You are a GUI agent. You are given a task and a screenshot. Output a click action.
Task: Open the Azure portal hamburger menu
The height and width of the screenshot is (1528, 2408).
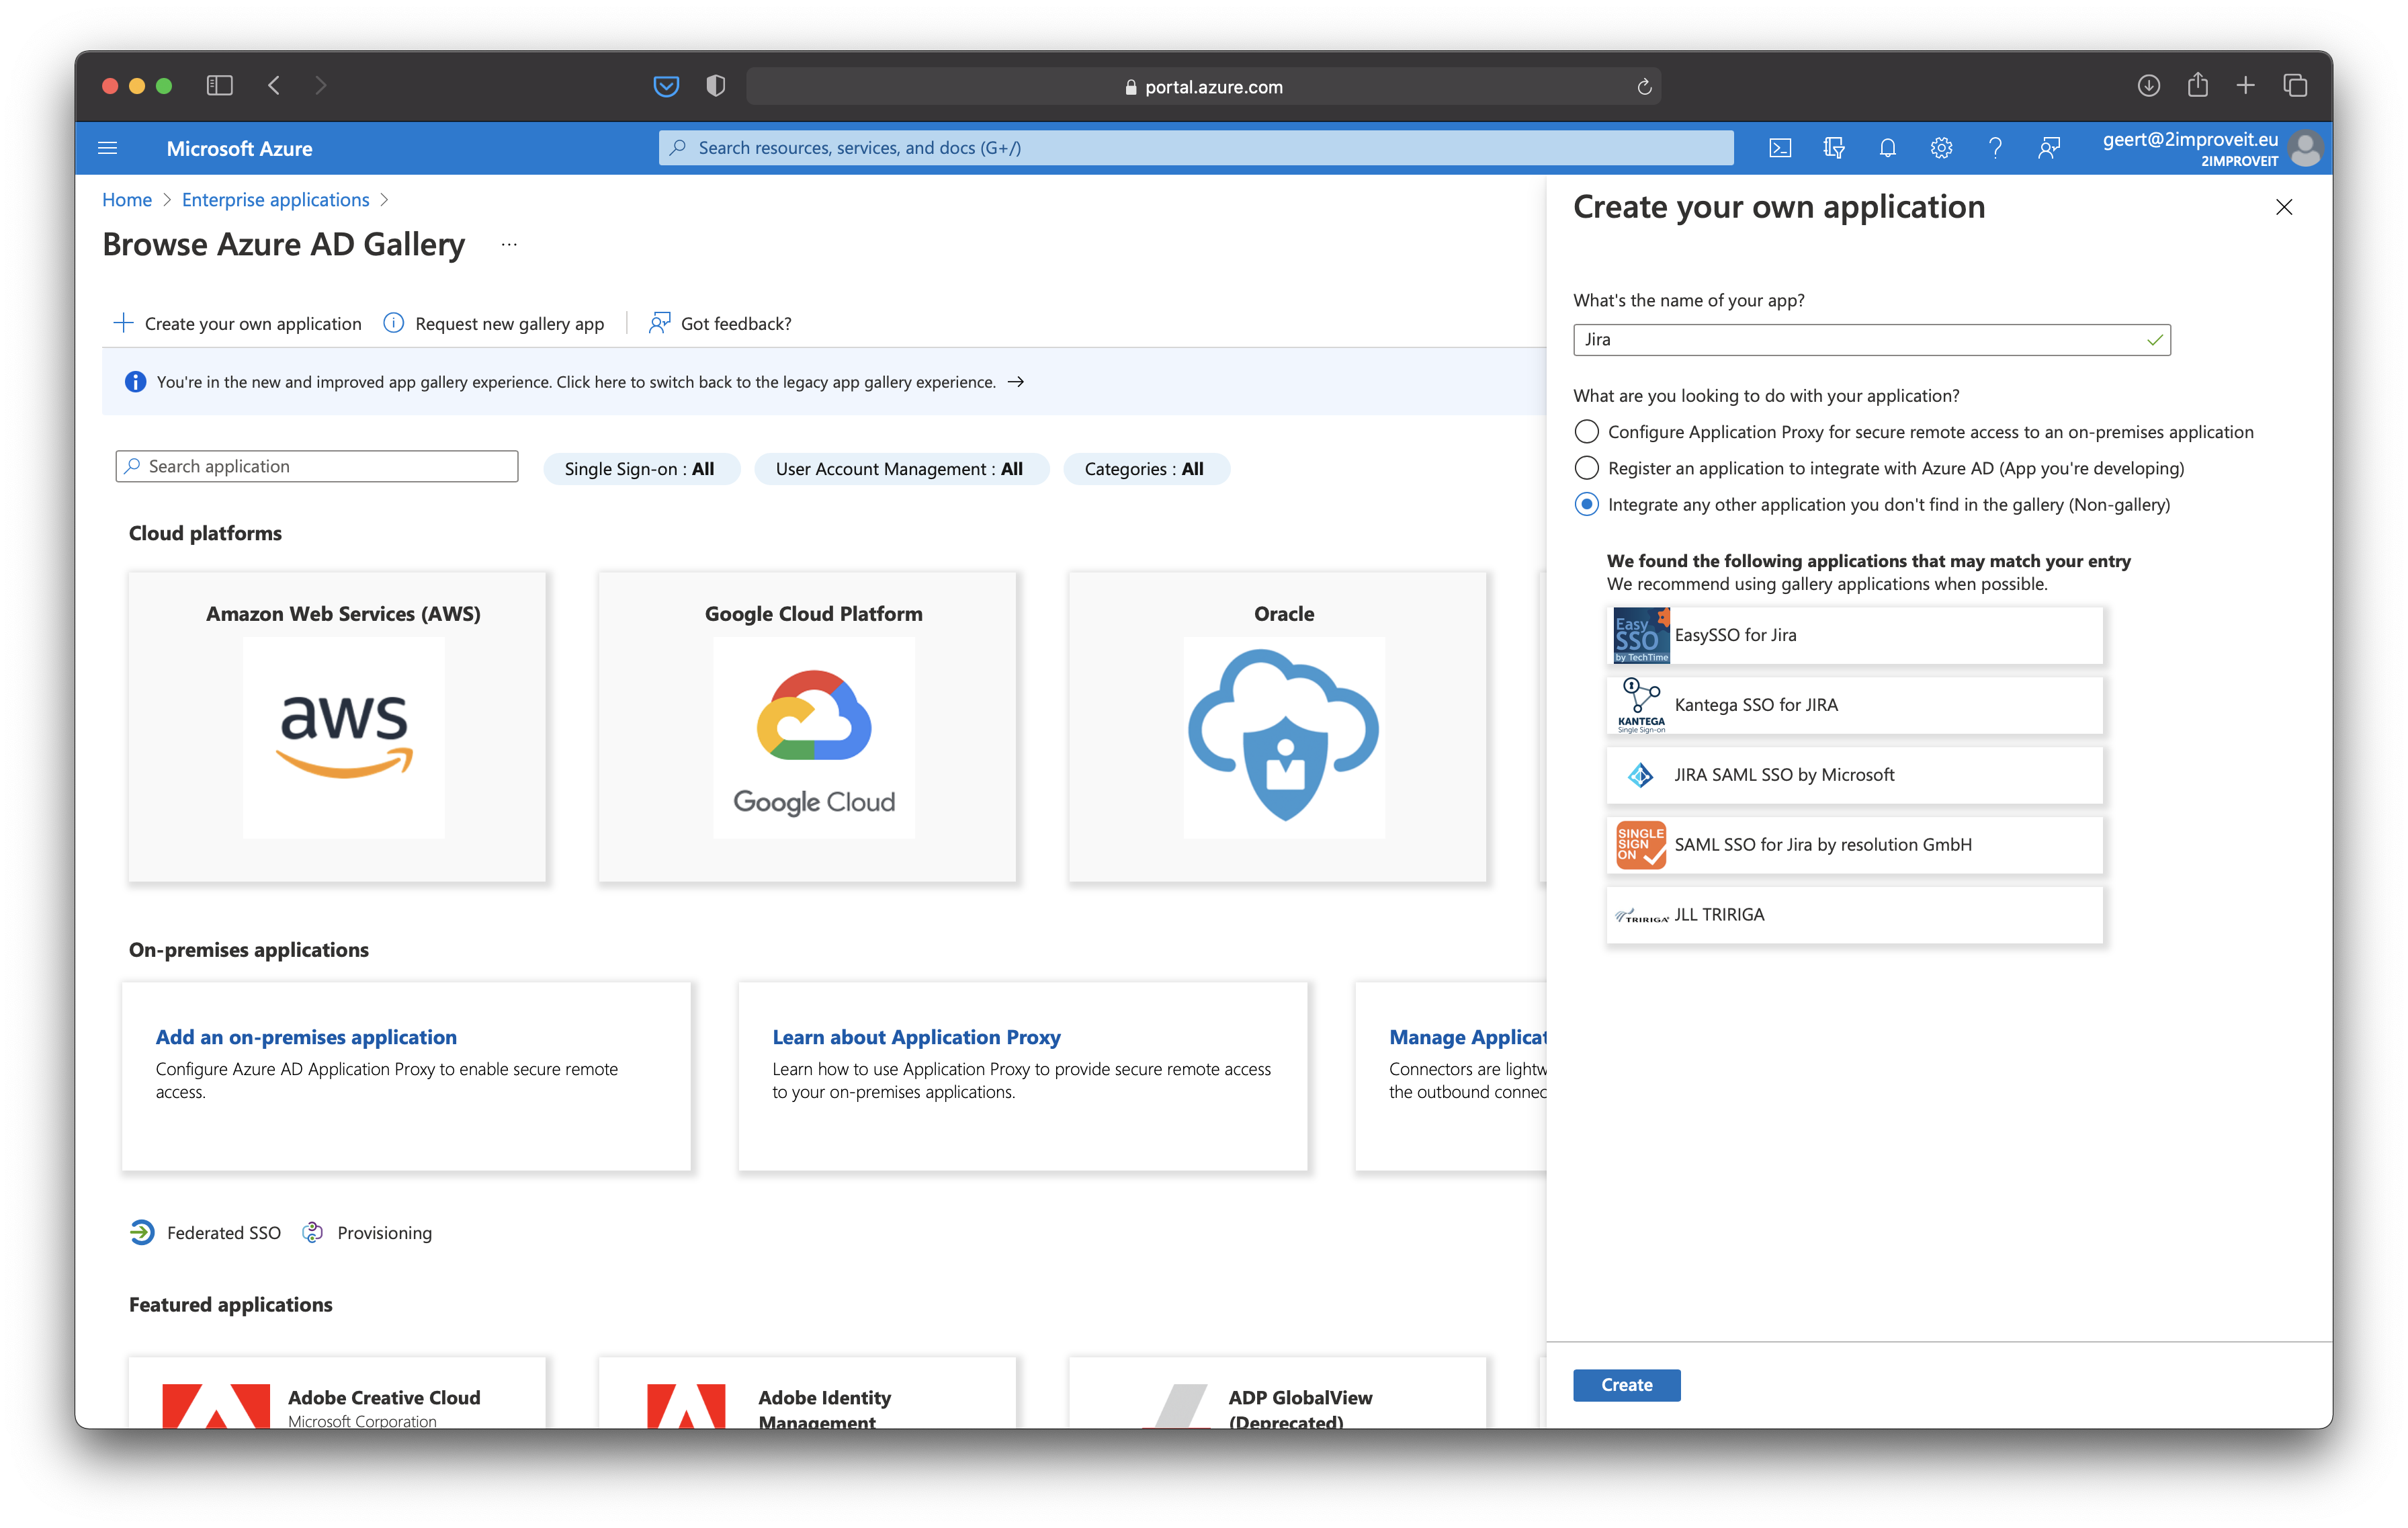tap(108, 148)
